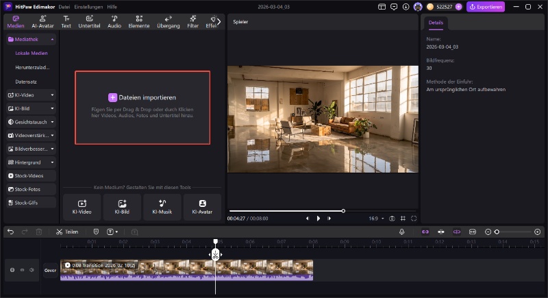Open the Einstellungen menu

tap(88, 7)
